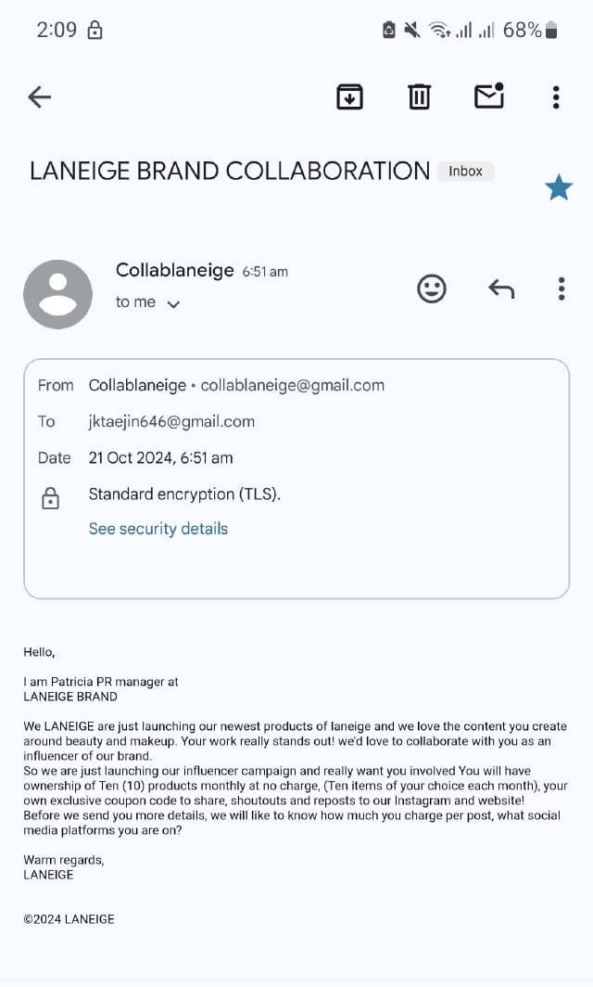Tap the battery indicator in status bar
Viewport: 593px width, 987px height.
(x=551, y=31)
